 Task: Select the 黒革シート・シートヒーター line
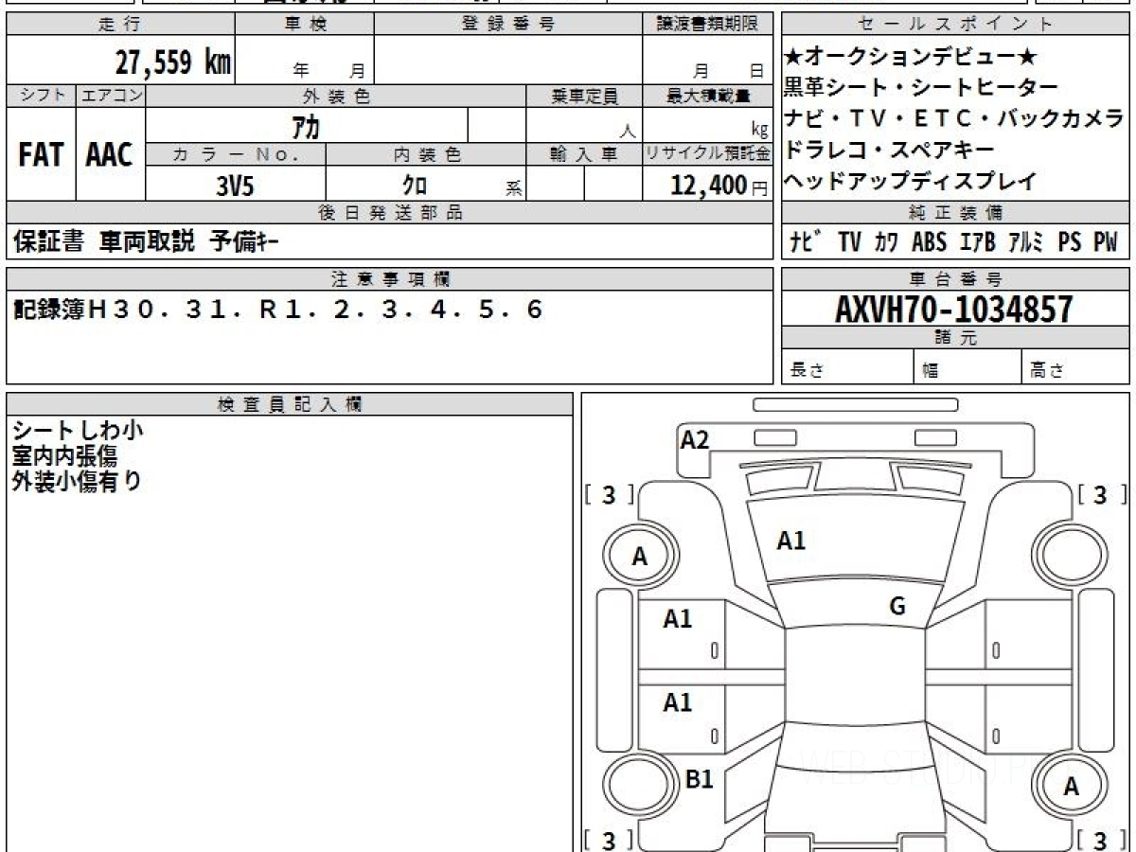tap(921, 88)
